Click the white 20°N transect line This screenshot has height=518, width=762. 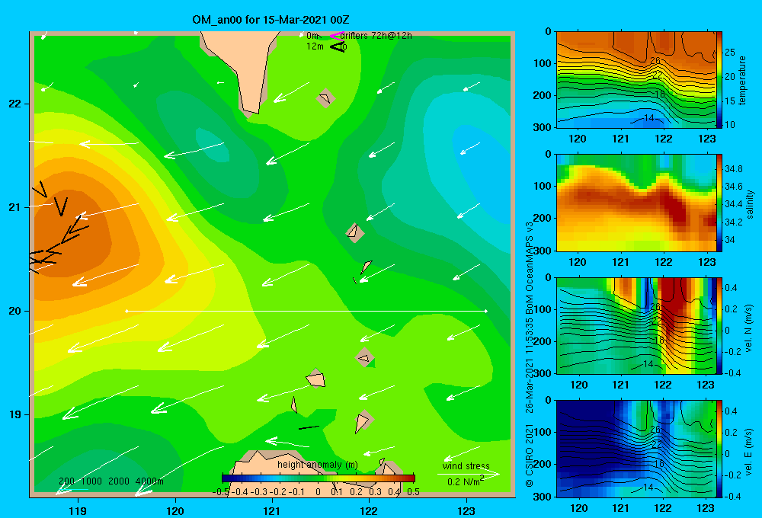coord(306,311)
